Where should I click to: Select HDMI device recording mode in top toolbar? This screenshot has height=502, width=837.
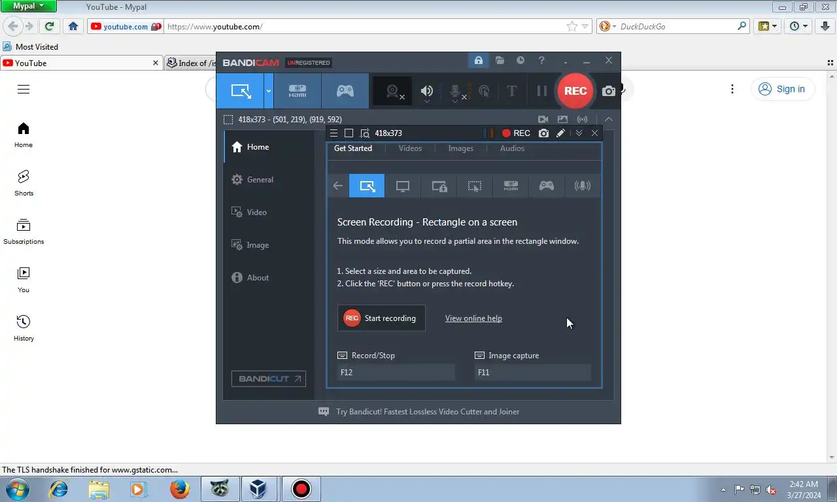coord(298,91)
